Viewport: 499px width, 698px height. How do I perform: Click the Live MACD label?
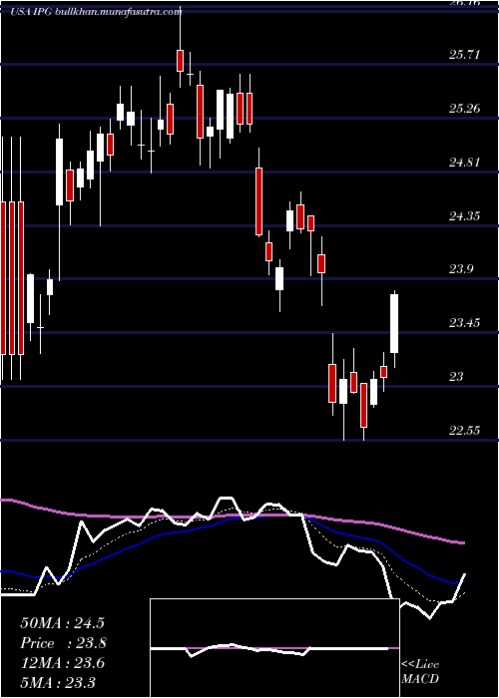click(420, 672)
